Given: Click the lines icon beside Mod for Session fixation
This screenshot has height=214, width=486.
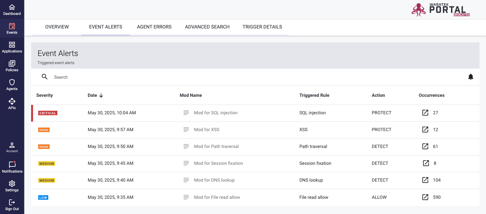Looking at the screenshot, I should tap(186, 163).
